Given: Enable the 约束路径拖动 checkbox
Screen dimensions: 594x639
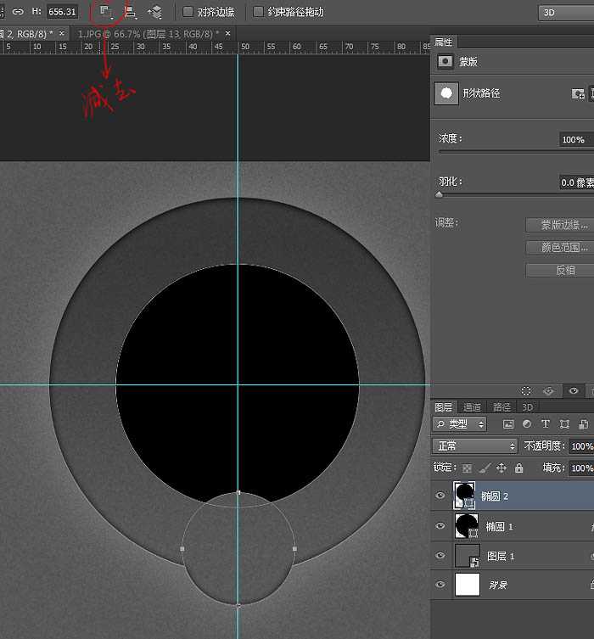Looking at the screenshot, I should pyautogui.click(x=259, y=12).
